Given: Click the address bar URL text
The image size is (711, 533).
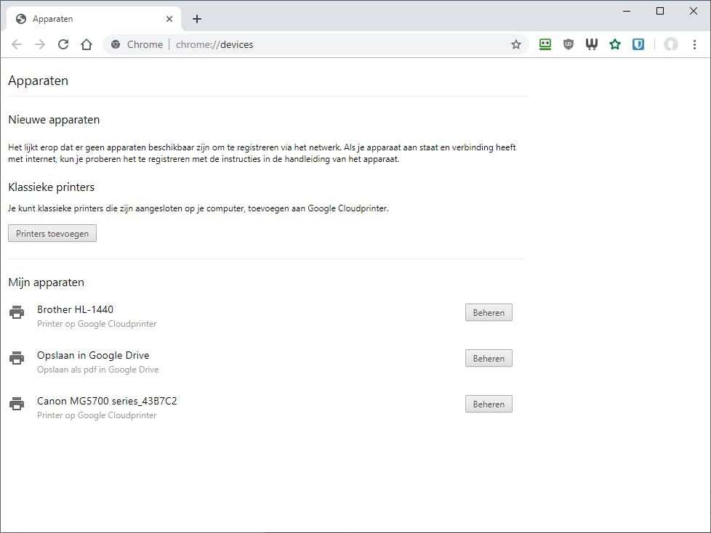Looking at the screenshot, I should point(230,44).
